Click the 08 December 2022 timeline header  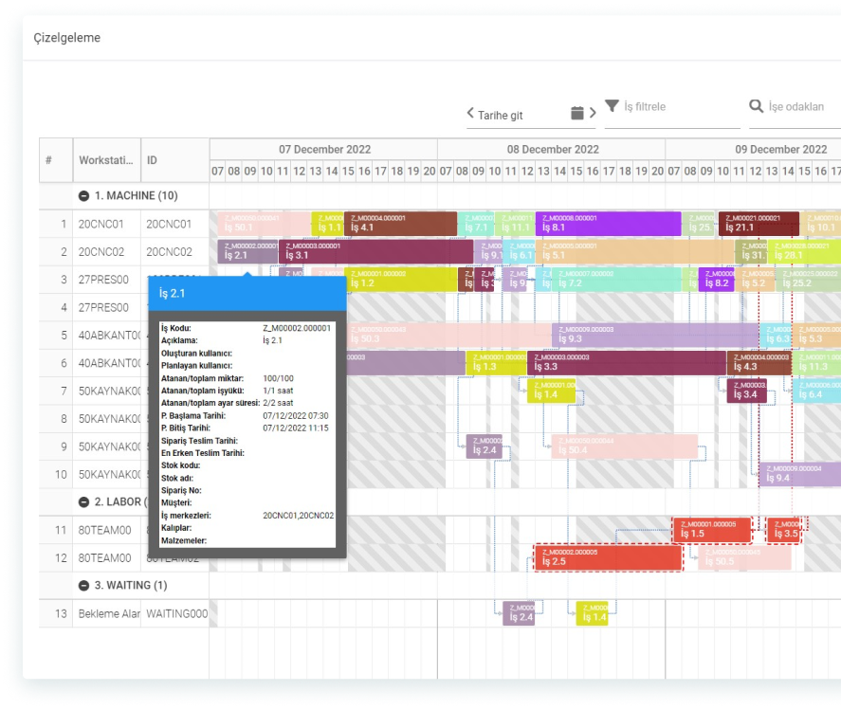pyautogui.click(x=552, y=149)
